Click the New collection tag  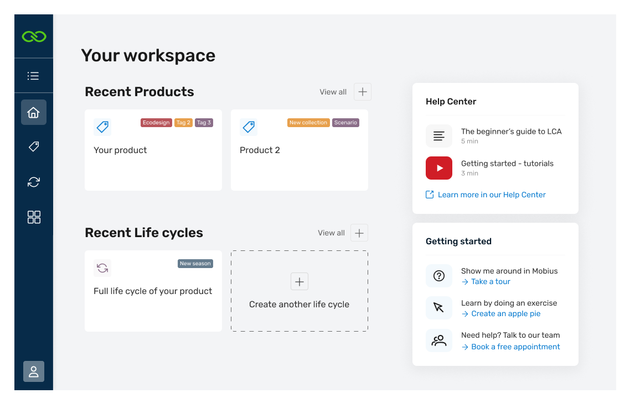[308, 123]
